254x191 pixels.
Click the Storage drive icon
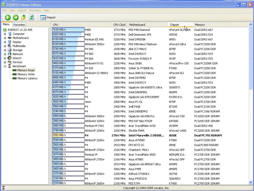(10, 50)
